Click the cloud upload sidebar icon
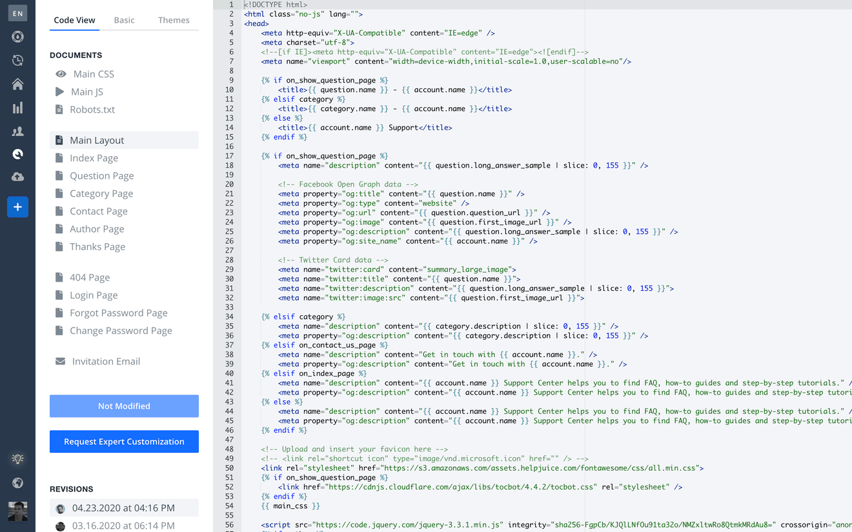 (x=17, y=177)
